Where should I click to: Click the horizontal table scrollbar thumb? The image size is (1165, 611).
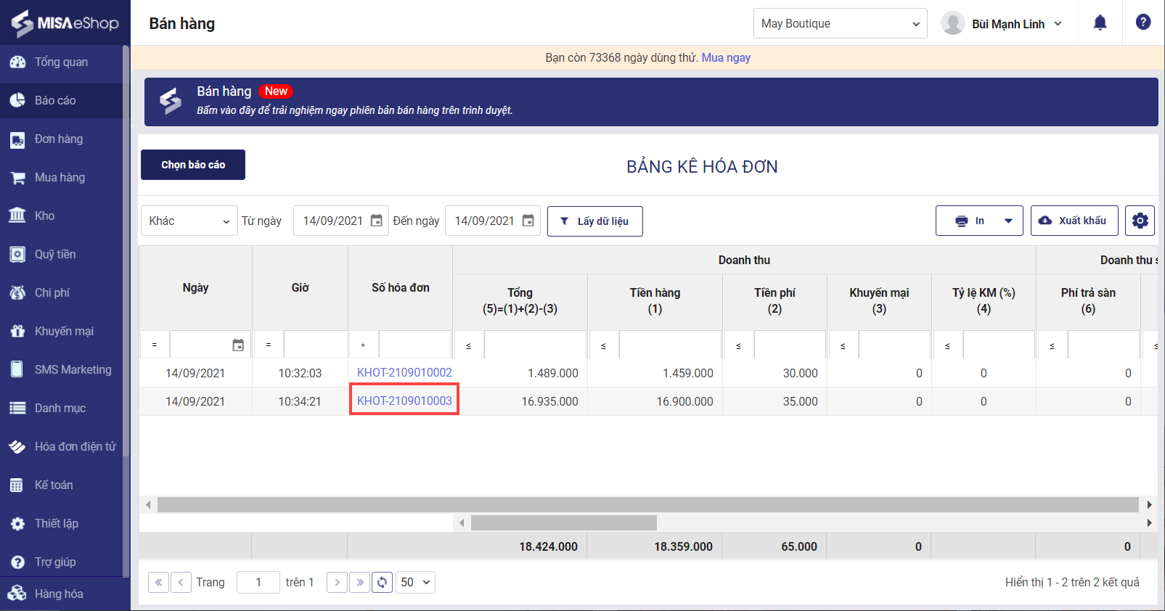(563, 522)
